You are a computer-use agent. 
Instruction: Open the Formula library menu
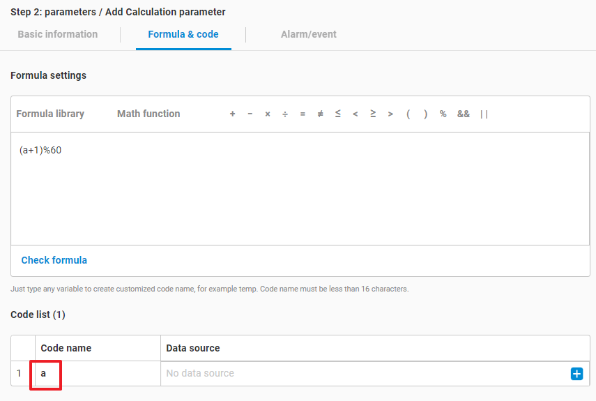coord(50,114)
